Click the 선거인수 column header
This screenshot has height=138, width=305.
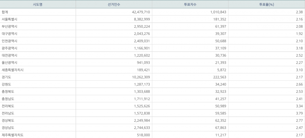tap(114, 4)
